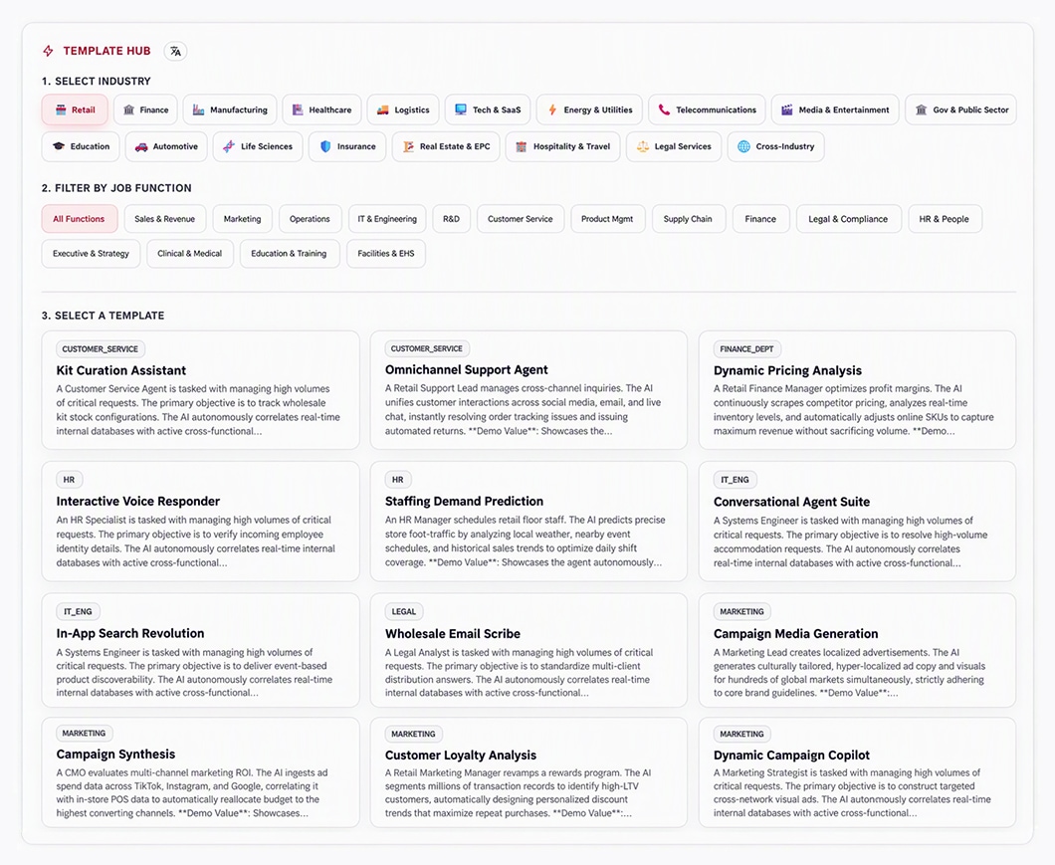
Task: Open the Kit Curation Assistant template
Action: point(200,390)
